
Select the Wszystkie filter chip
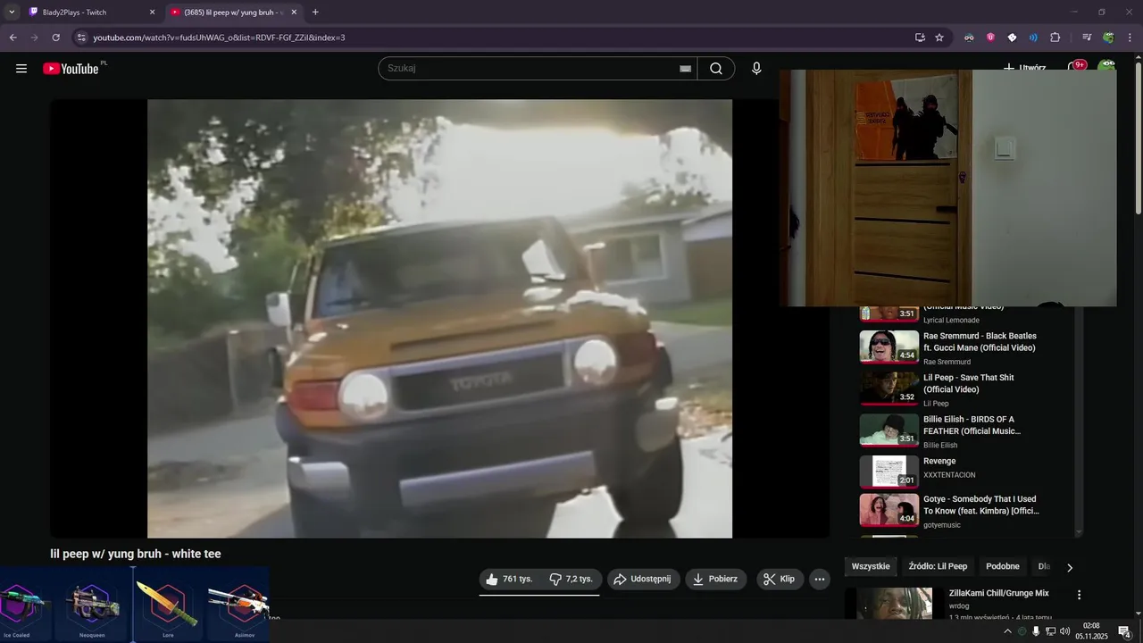pyautogui.click(x=871, y=566)
